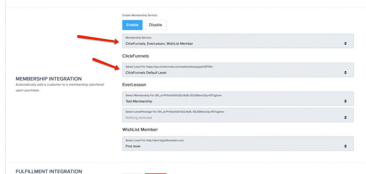The width and height of the screenshot is (366, 174).
Task: Click the blue Enable membership service button
Action: tap(132, 25)
